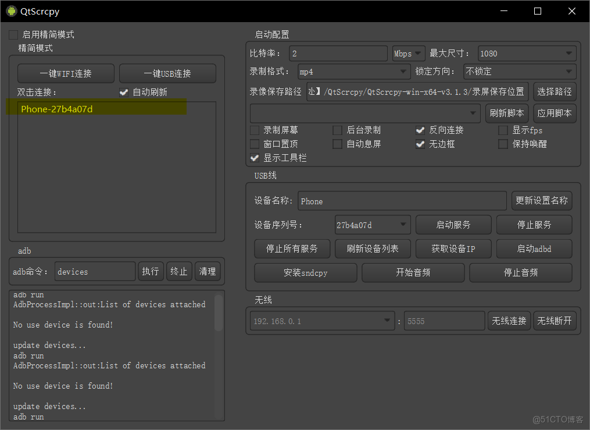The height and width of the screenshot is (430, 590).
Task: Click the 停止所有服务 button
Action: [x=292, y=249]
